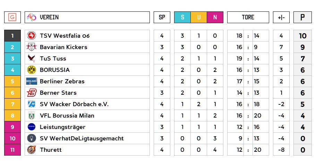
Task: Click the Berner Stars red logo
Action: 32,93
